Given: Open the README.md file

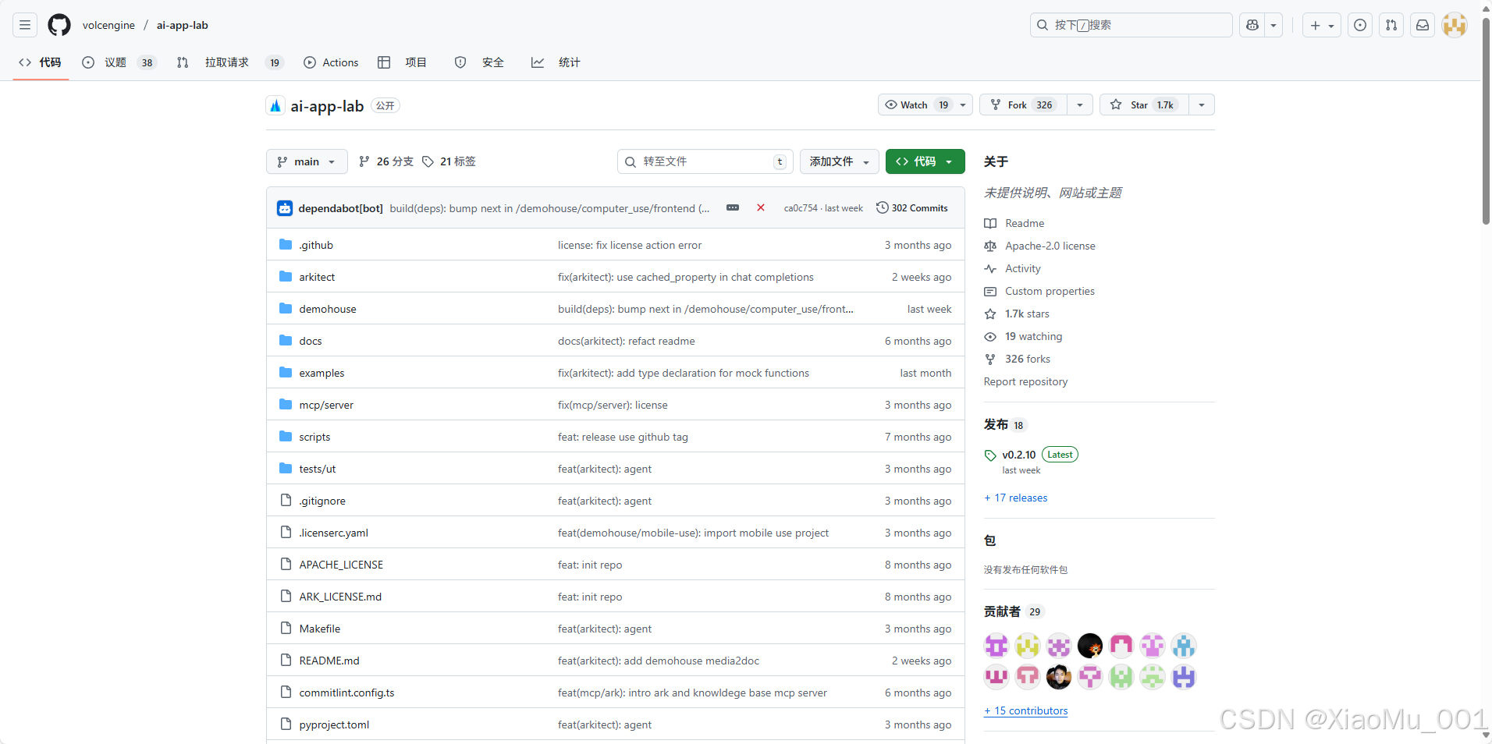Looking at the screenshot, I should tap(329, 661).
